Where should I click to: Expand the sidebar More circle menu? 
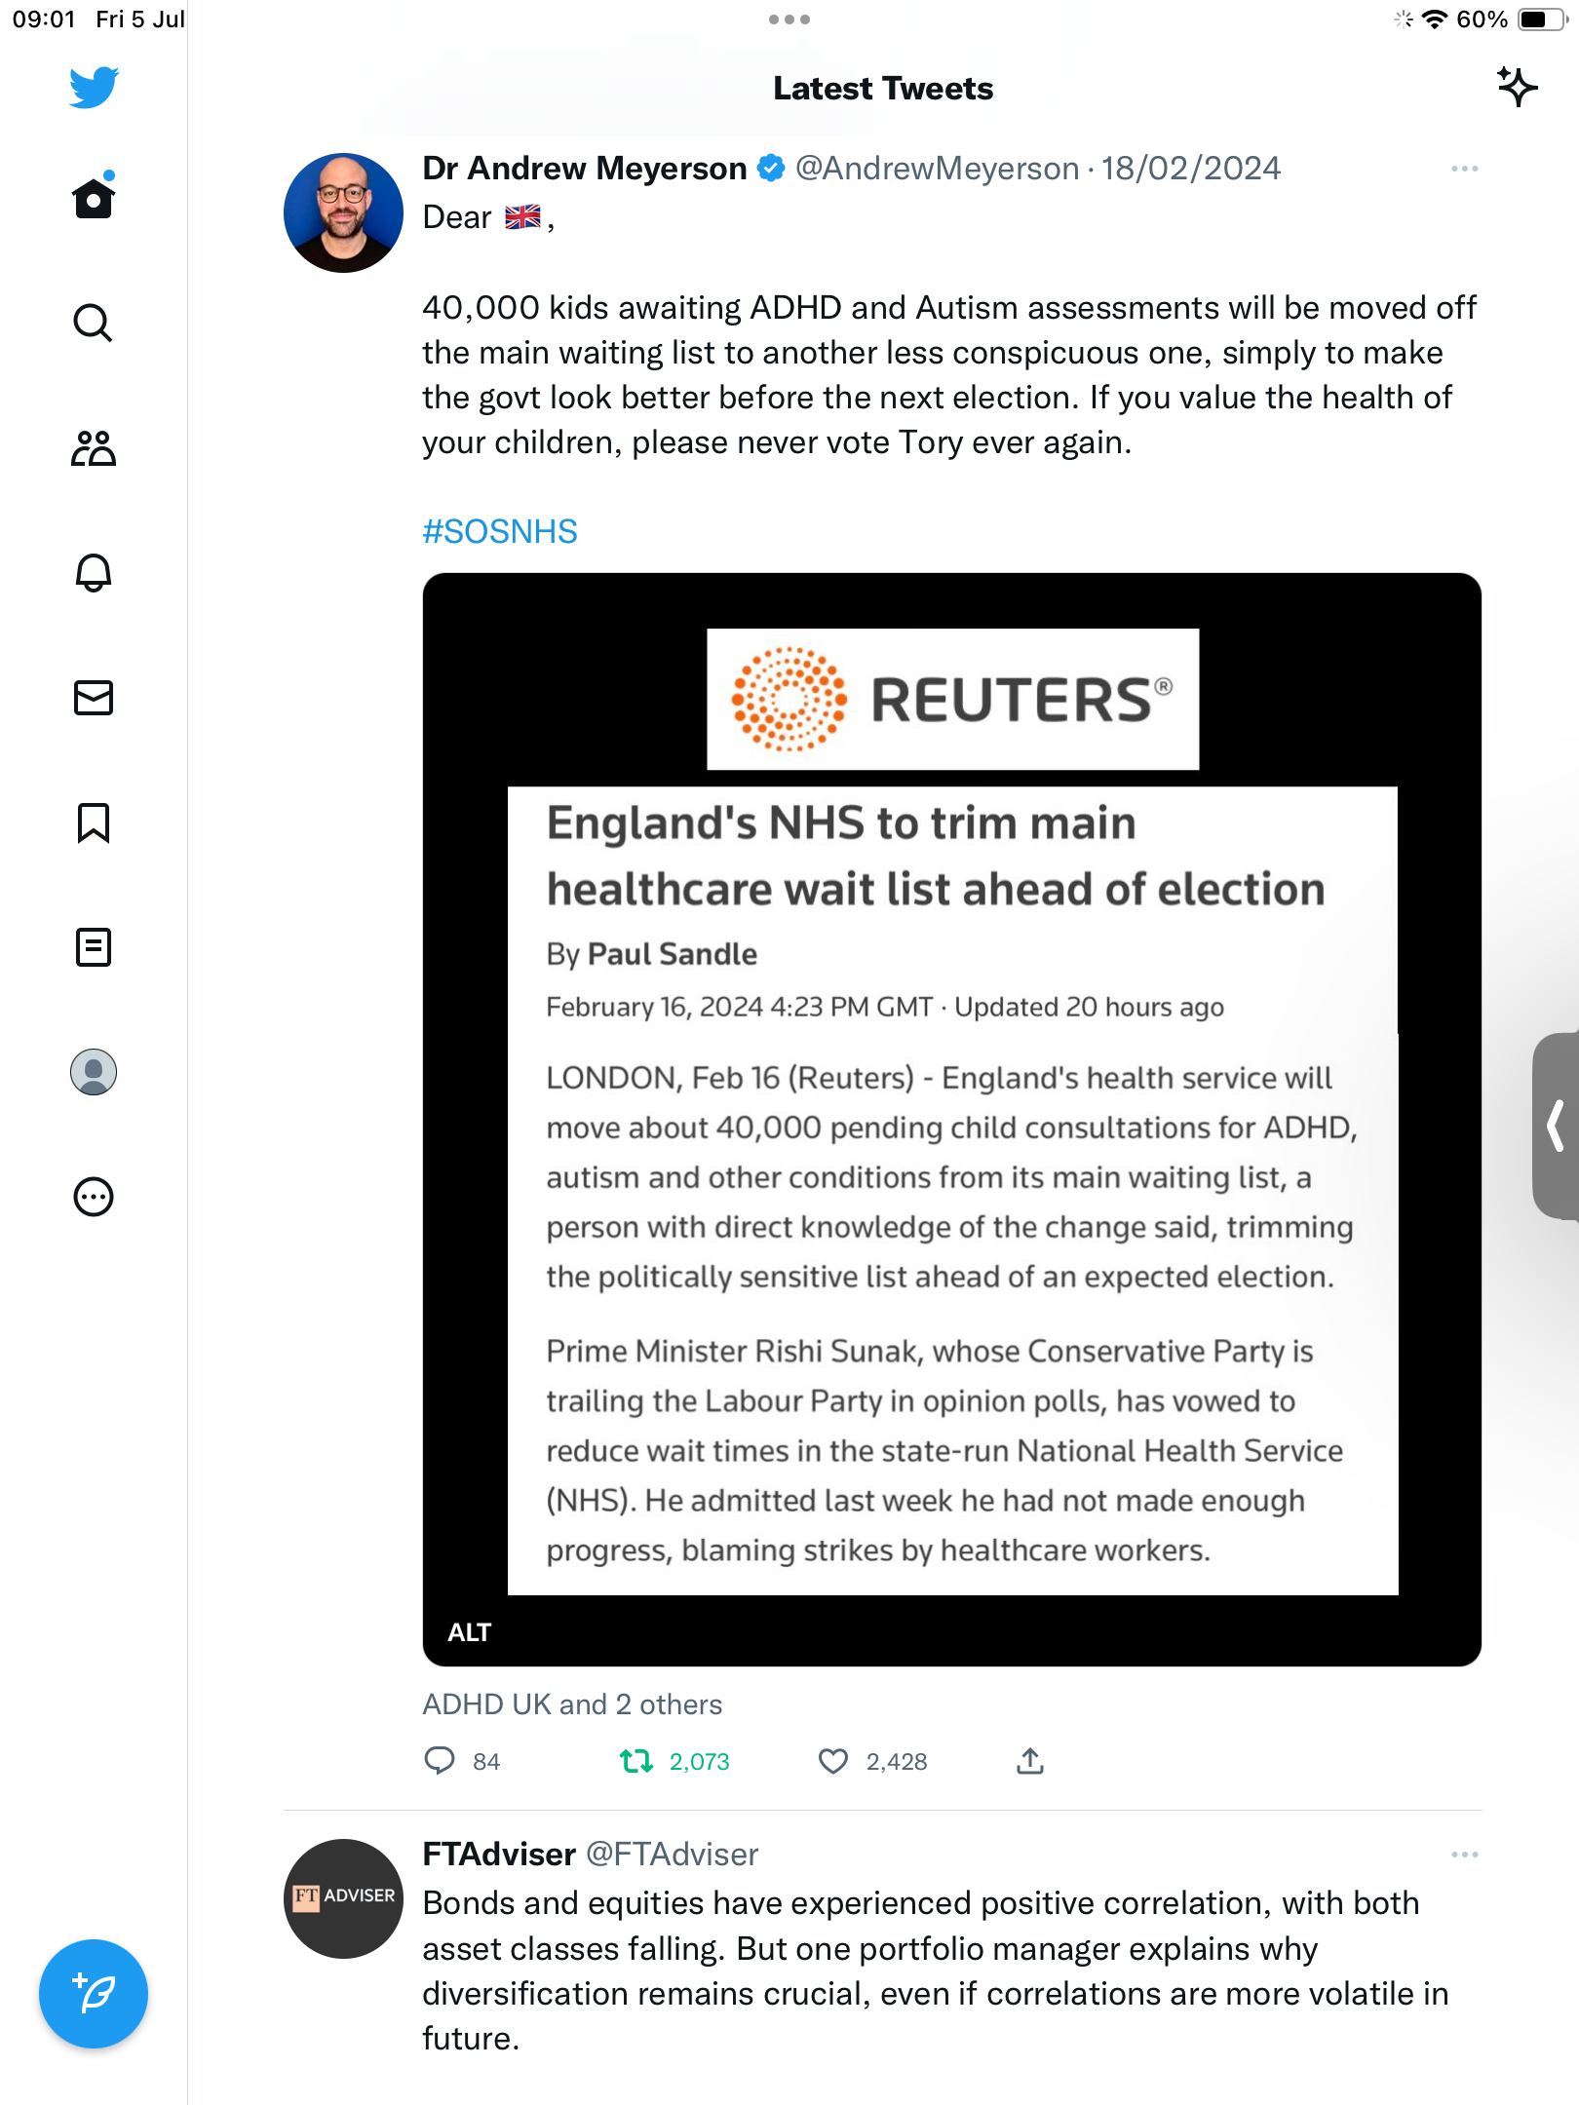pyautogui.click(x=94, y=1197)
